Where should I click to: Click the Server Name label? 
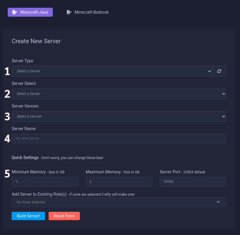point(24,129)
